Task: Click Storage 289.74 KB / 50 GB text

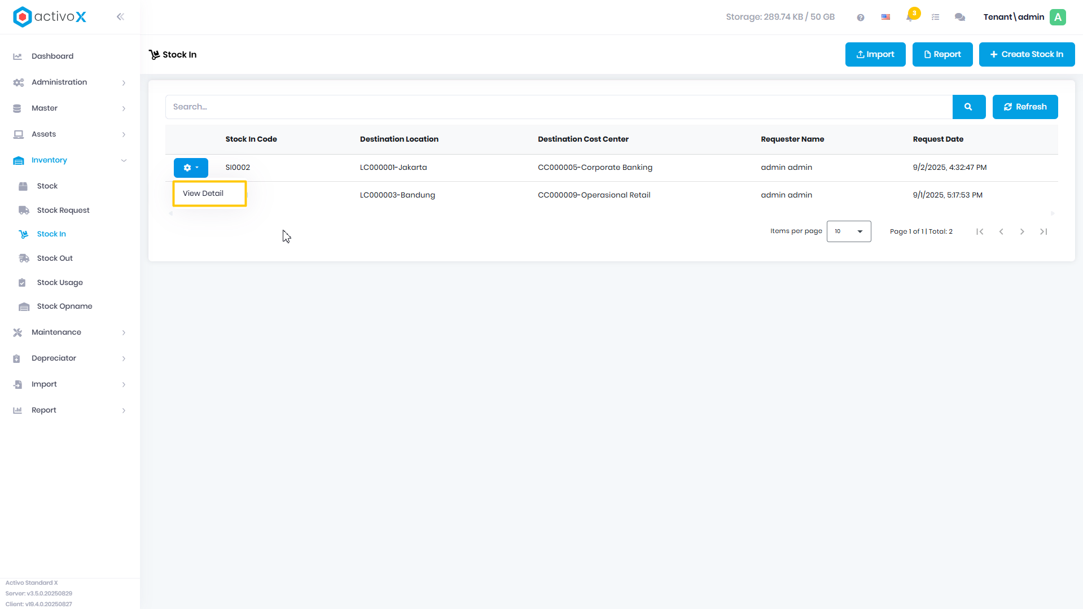Action: tap(780, 17)
